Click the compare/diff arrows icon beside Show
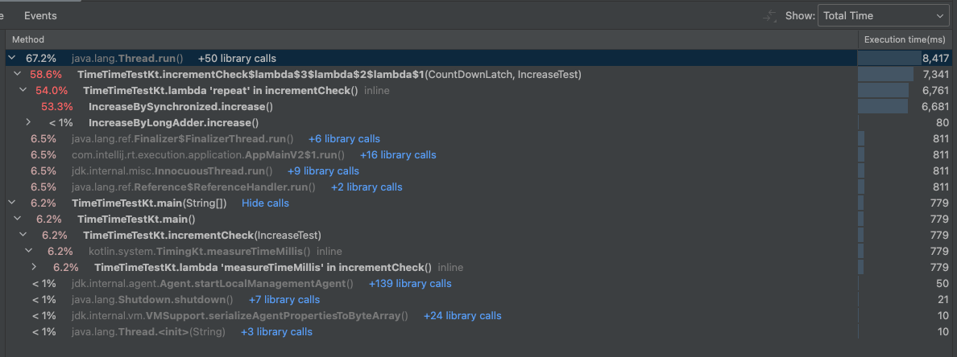 pyautogui.click(x=772, y=16)
